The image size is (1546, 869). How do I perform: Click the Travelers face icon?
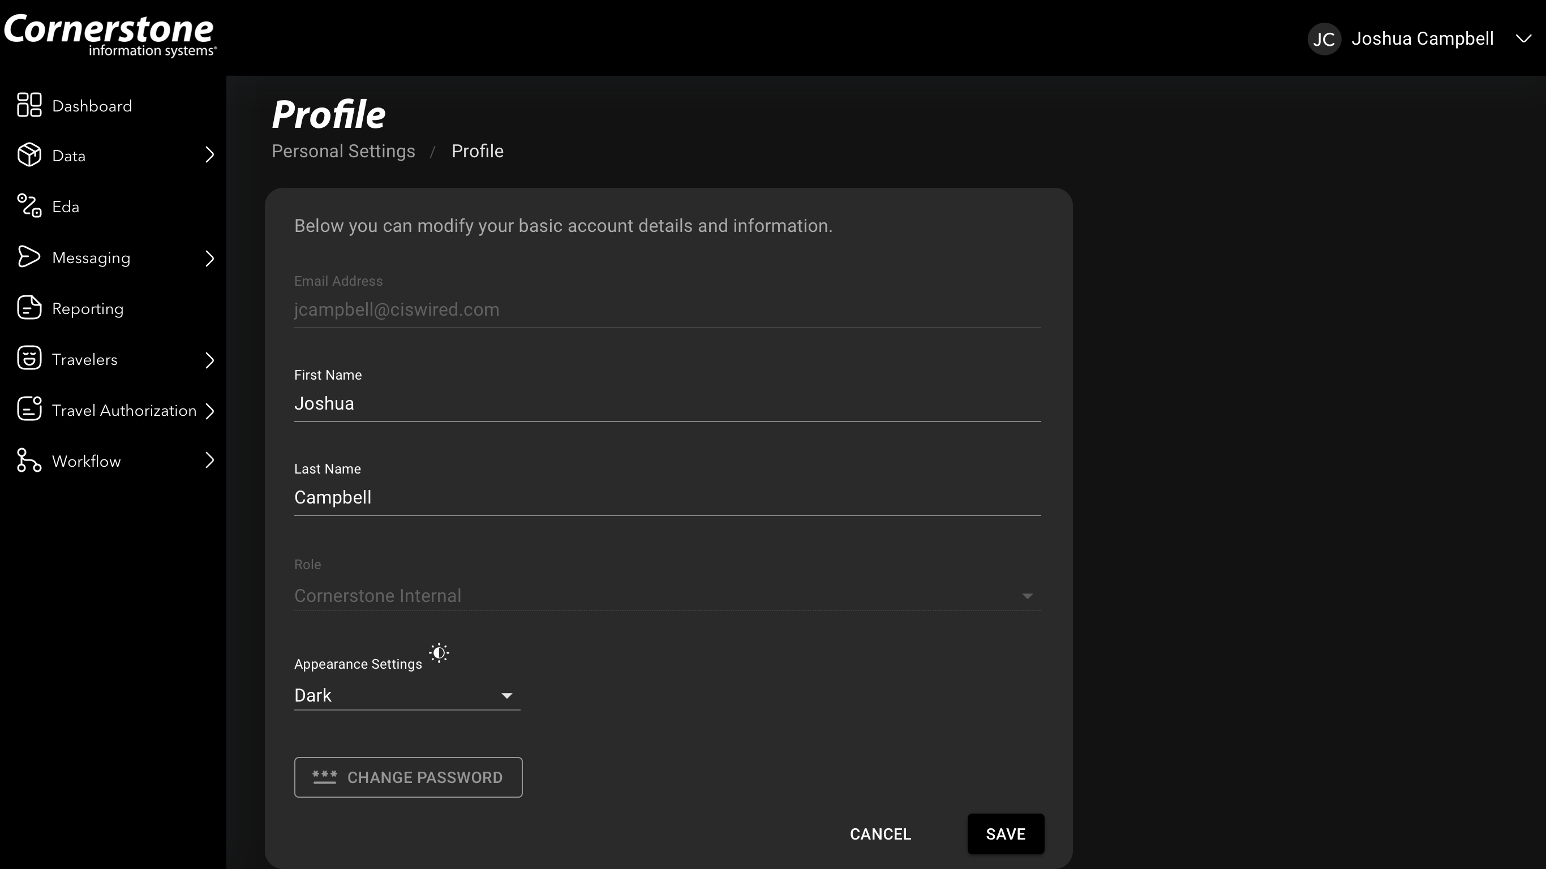29,358
